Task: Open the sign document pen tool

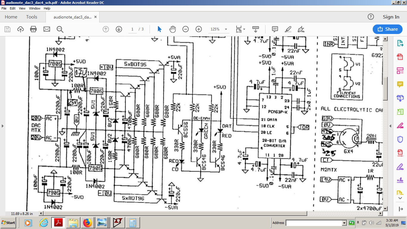Action: [301, 29]
